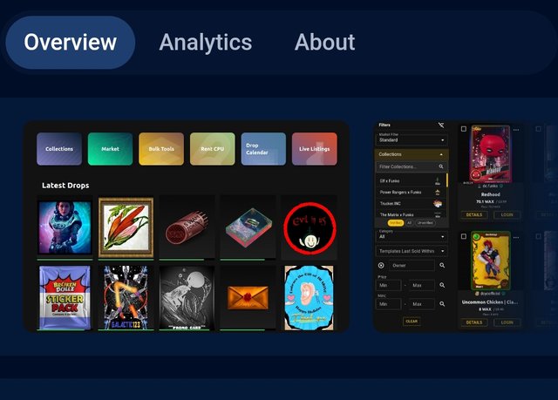Click the Power Rangers x Funko logo icon
The width and height of the screenshot is (558, 400).
coord(438,193)
